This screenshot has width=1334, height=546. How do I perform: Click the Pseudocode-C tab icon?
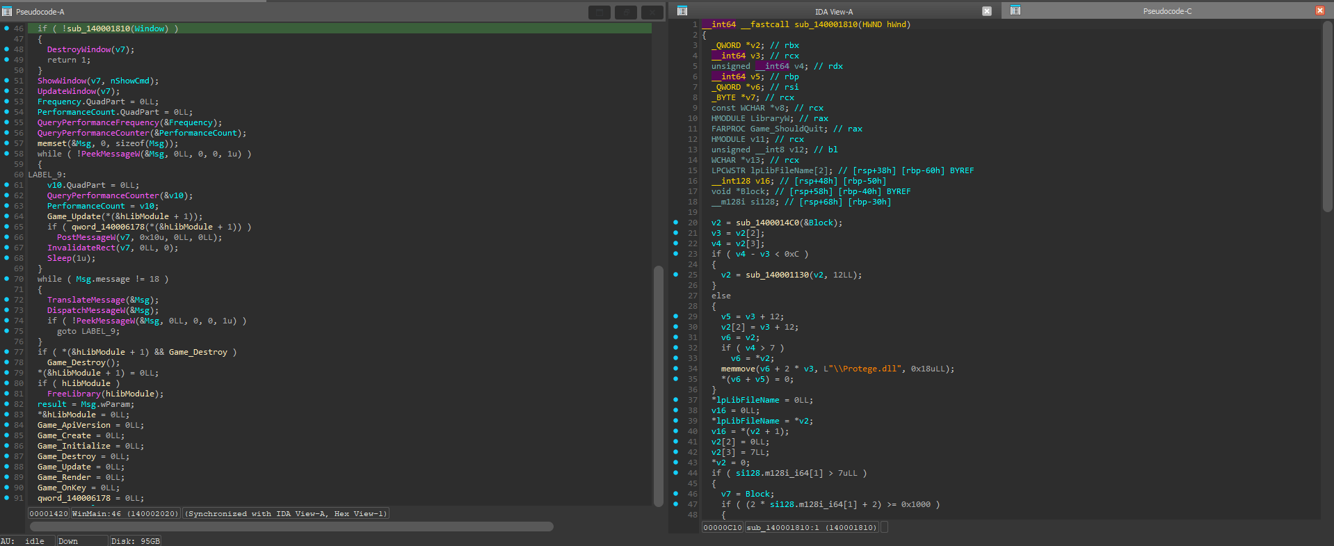pyautogui.click(x=1015, y=10)
